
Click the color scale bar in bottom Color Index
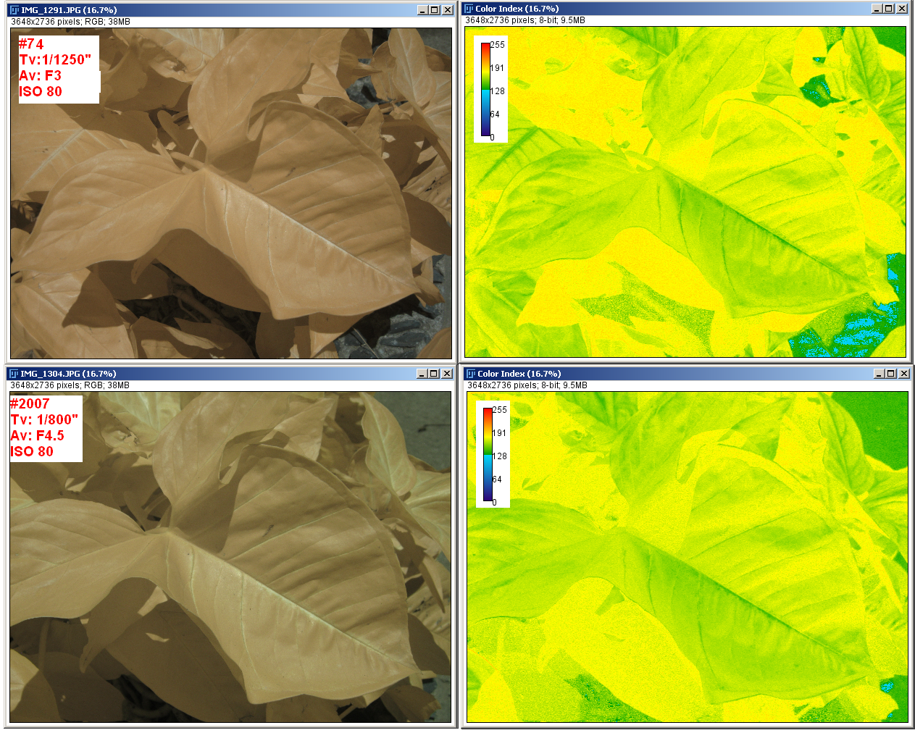tap(488, 454)
